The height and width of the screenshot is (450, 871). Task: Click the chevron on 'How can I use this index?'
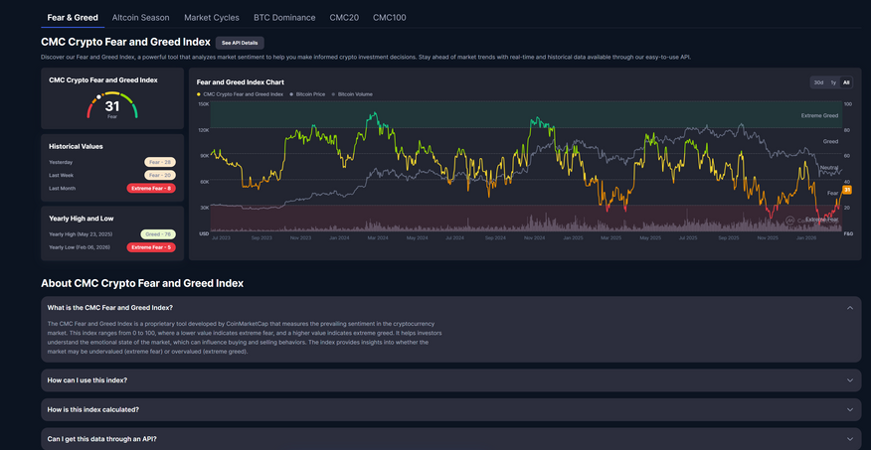850,380
